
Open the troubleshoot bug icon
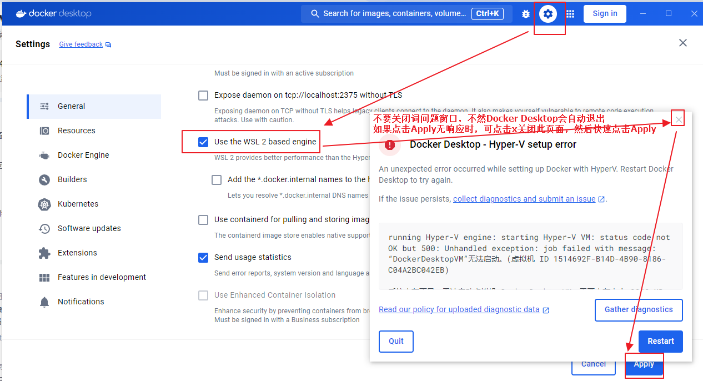click(526, 14)
